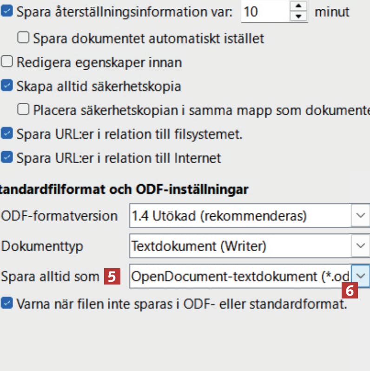This screenshot has width=370, height=371.
Task: Uncheck 'Spara URL:er i relation till filsystemet'
Action: [x=7, y=134]
